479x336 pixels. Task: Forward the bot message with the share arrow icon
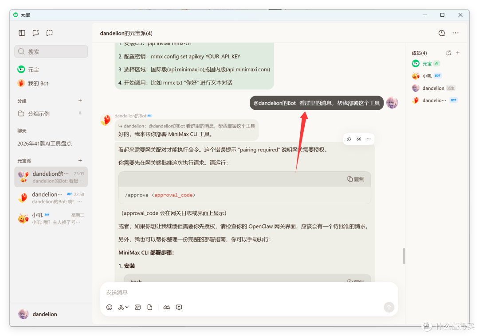[x=349, y=139]
